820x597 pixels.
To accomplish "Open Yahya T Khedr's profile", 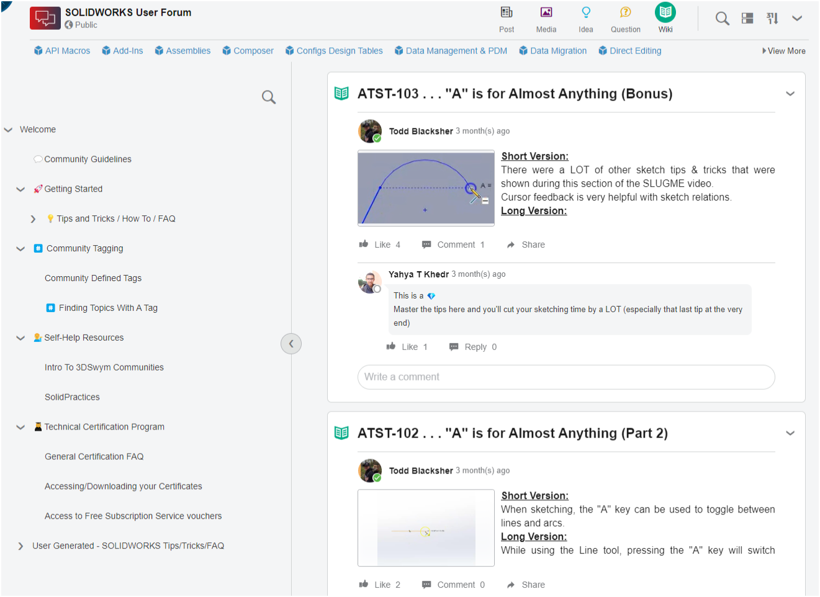I will [x=418, y=275].
